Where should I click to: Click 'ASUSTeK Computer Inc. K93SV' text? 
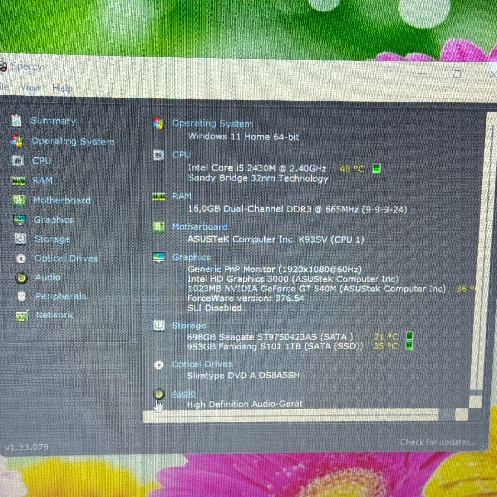coord(276,239)
